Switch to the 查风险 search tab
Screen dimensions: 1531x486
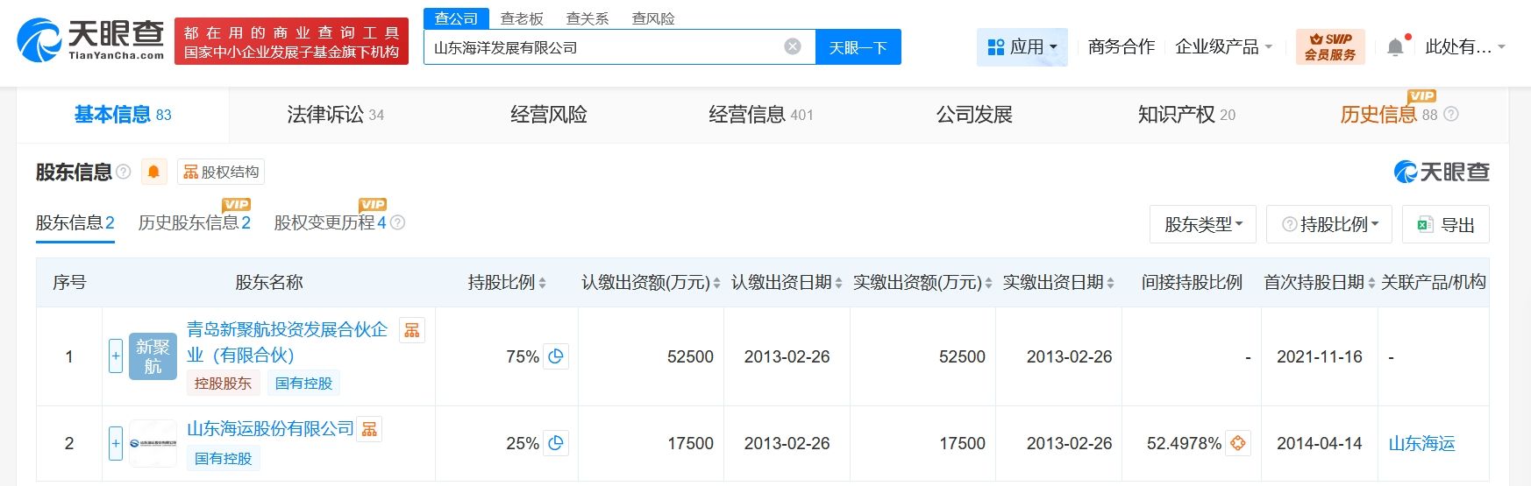click(x=653, y=18)
